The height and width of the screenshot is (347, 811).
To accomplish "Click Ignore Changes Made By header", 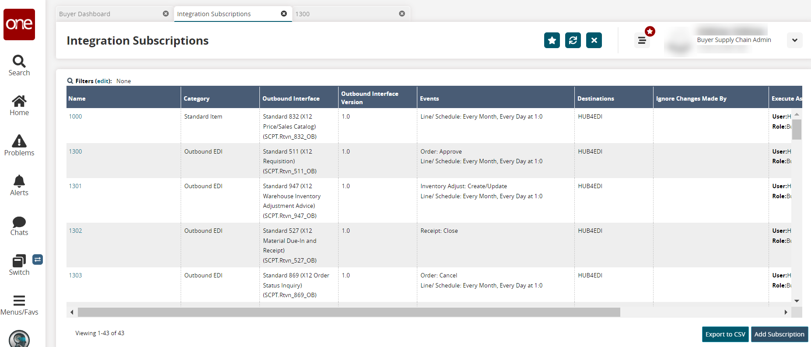I will coord(711,97).
